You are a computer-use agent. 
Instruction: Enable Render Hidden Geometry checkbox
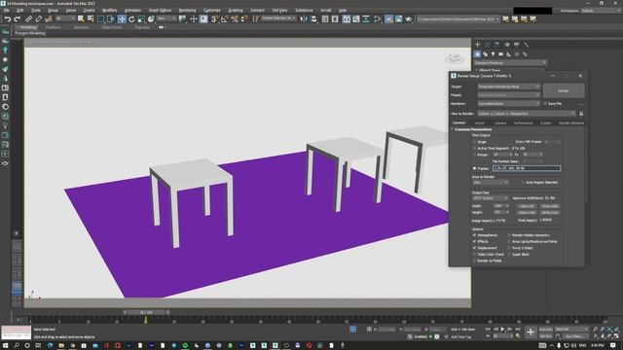click(x=509, y=235)
